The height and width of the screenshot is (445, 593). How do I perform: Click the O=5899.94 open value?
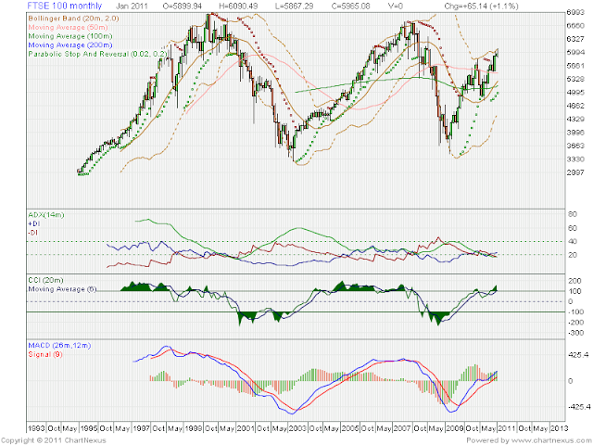[x=183, y=6]
